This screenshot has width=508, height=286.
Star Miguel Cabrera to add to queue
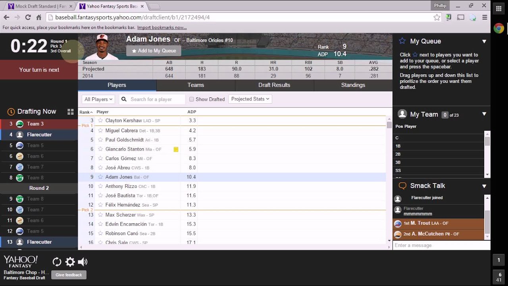click(x=100, y=131)
